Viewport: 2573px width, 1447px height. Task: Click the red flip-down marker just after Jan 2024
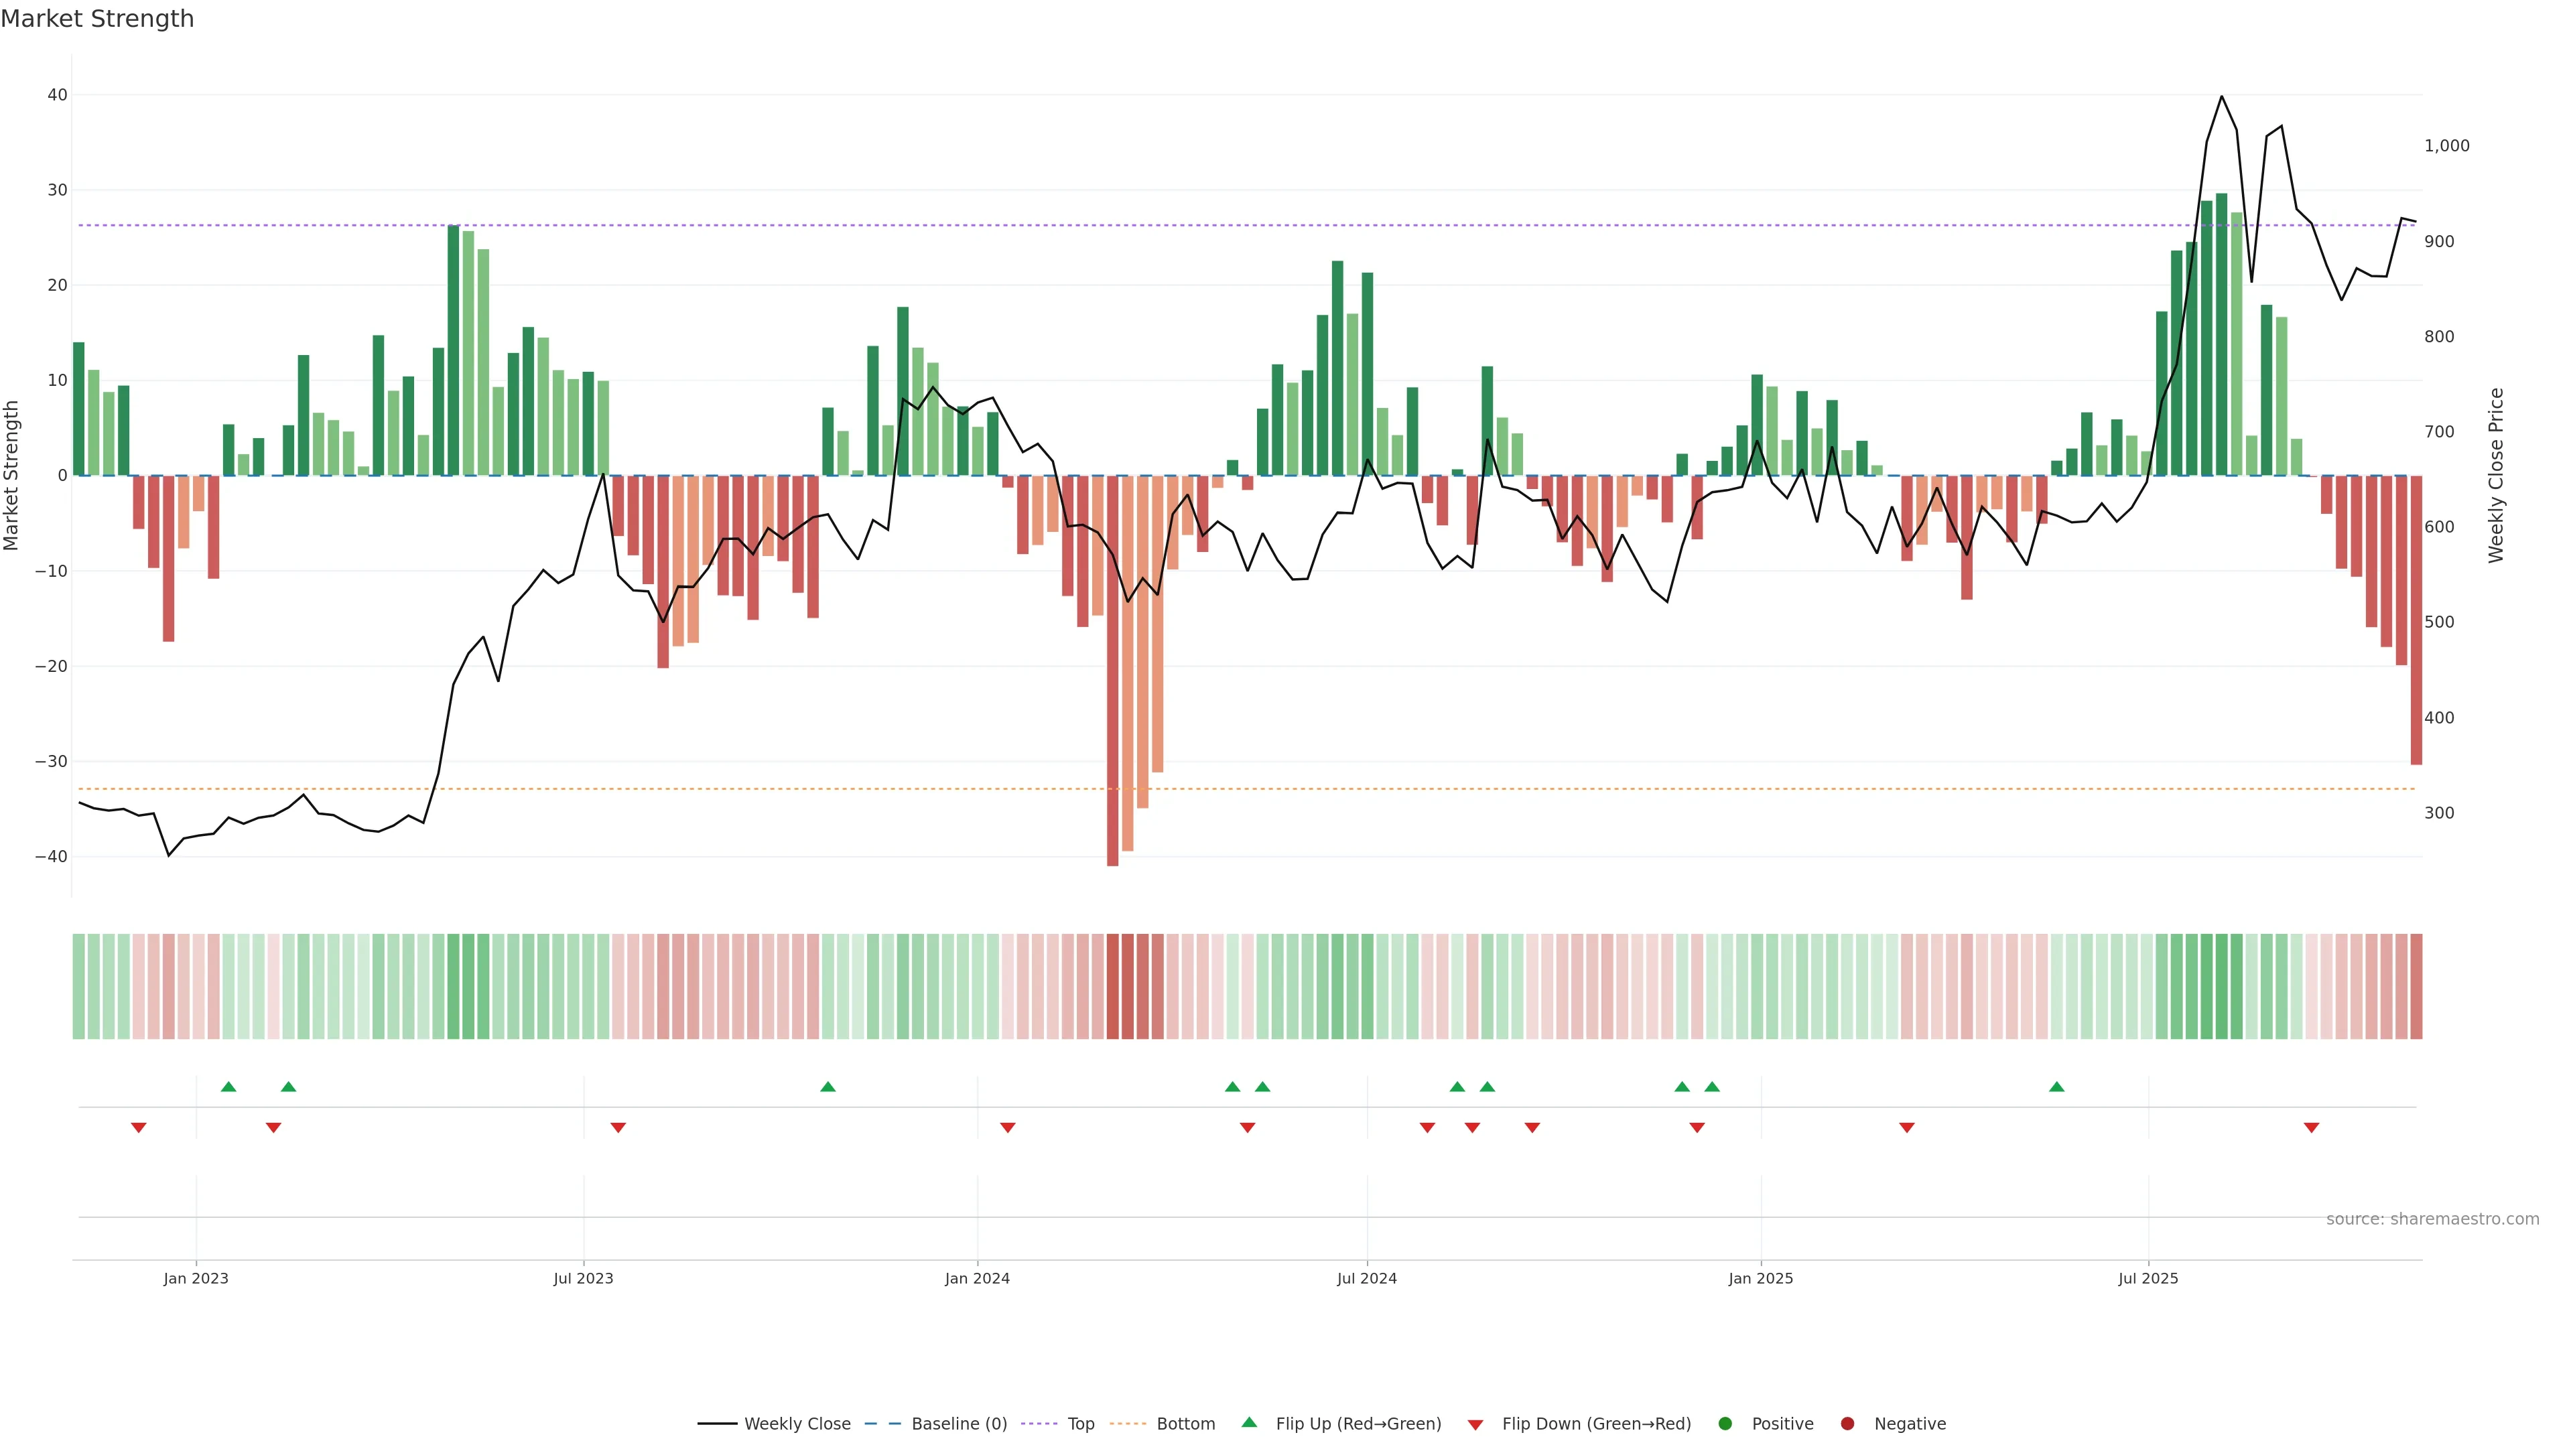(x=1008, y=1127)
